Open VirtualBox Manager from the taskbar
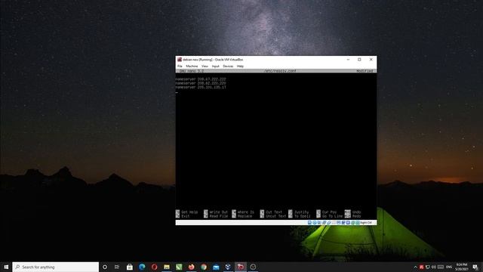The width and height of the screenshot is (483, 272). coord(228,267)
